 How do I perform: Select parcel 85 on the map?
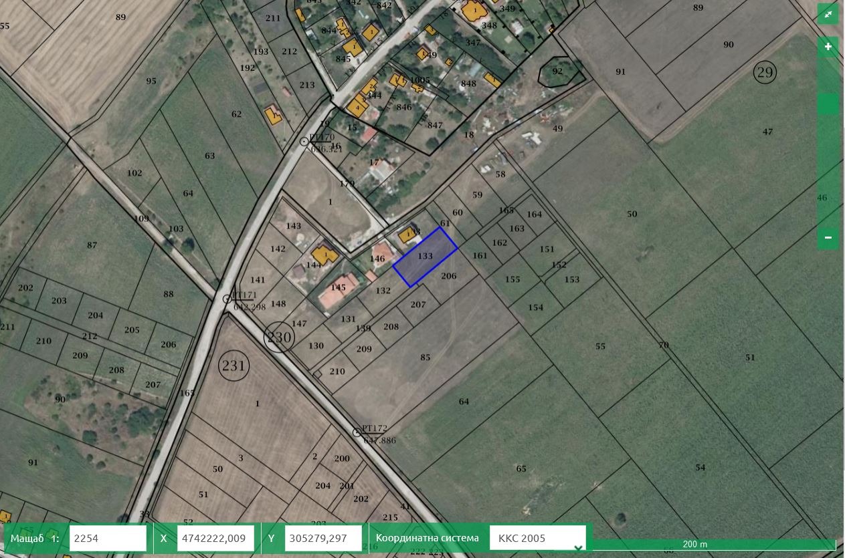(x=426, y=357)
